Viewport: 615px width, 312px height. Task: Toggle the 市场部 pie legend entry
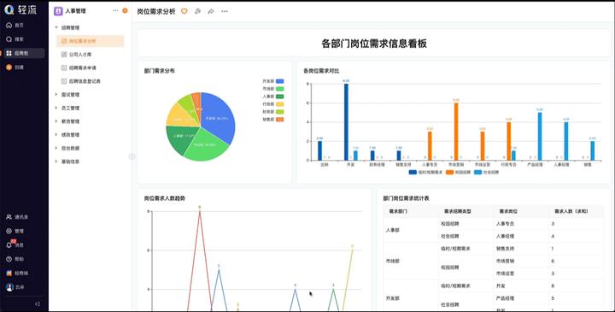(x=273, y=89)
